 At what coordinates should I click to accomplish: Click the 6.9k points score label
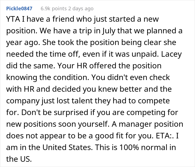pyautogui.click(x=54, y=9)
